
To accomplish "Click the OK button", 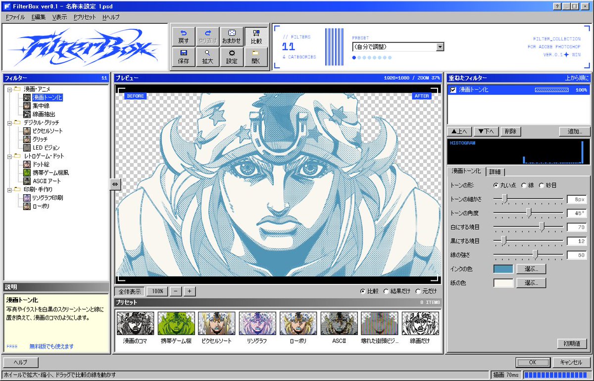I will [x=533, y=362].
